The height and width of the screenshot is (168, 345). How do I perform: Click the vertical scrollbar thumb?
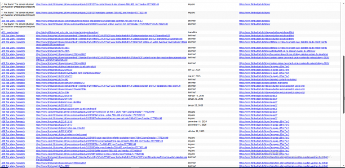[x=344, y=84]
